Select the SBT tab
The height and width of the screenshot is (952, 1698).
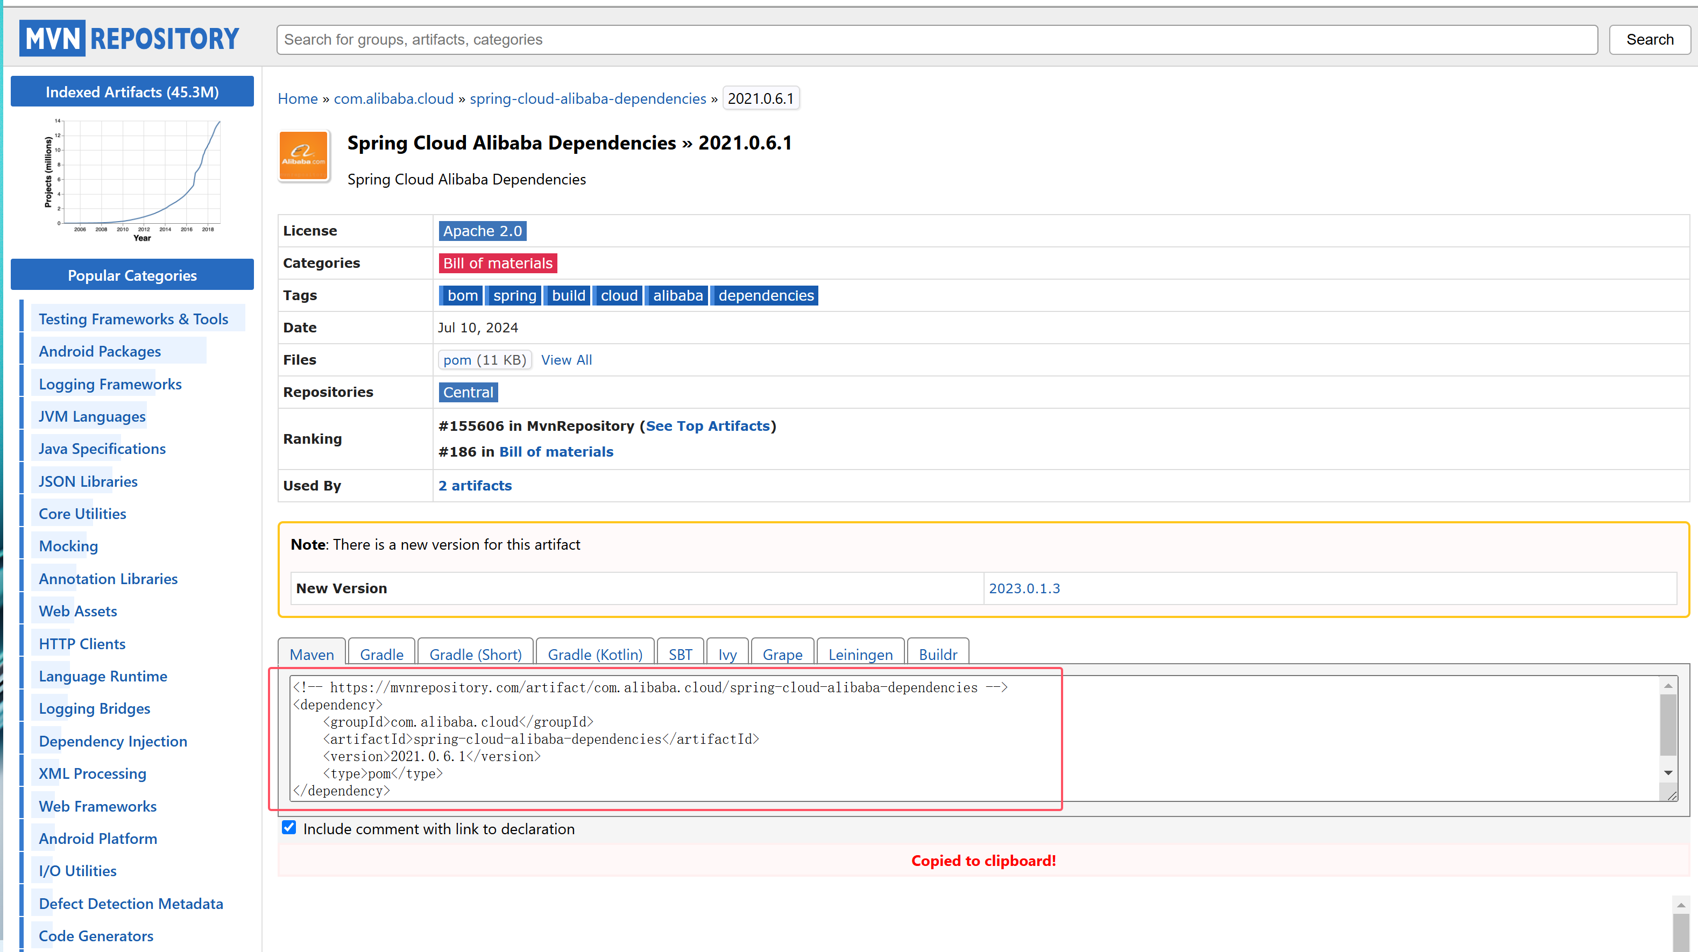pos(680,653)
